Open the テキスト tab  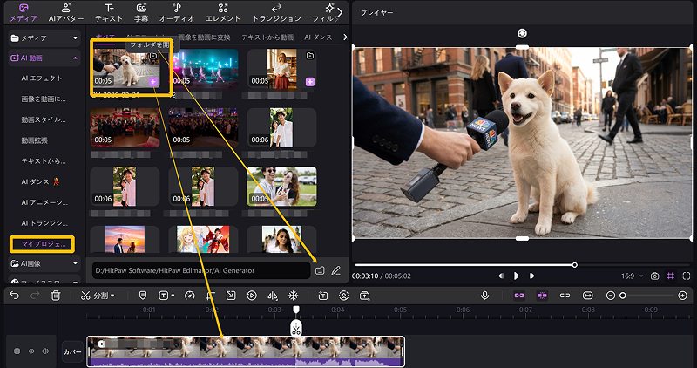click(x=109, y=12)
